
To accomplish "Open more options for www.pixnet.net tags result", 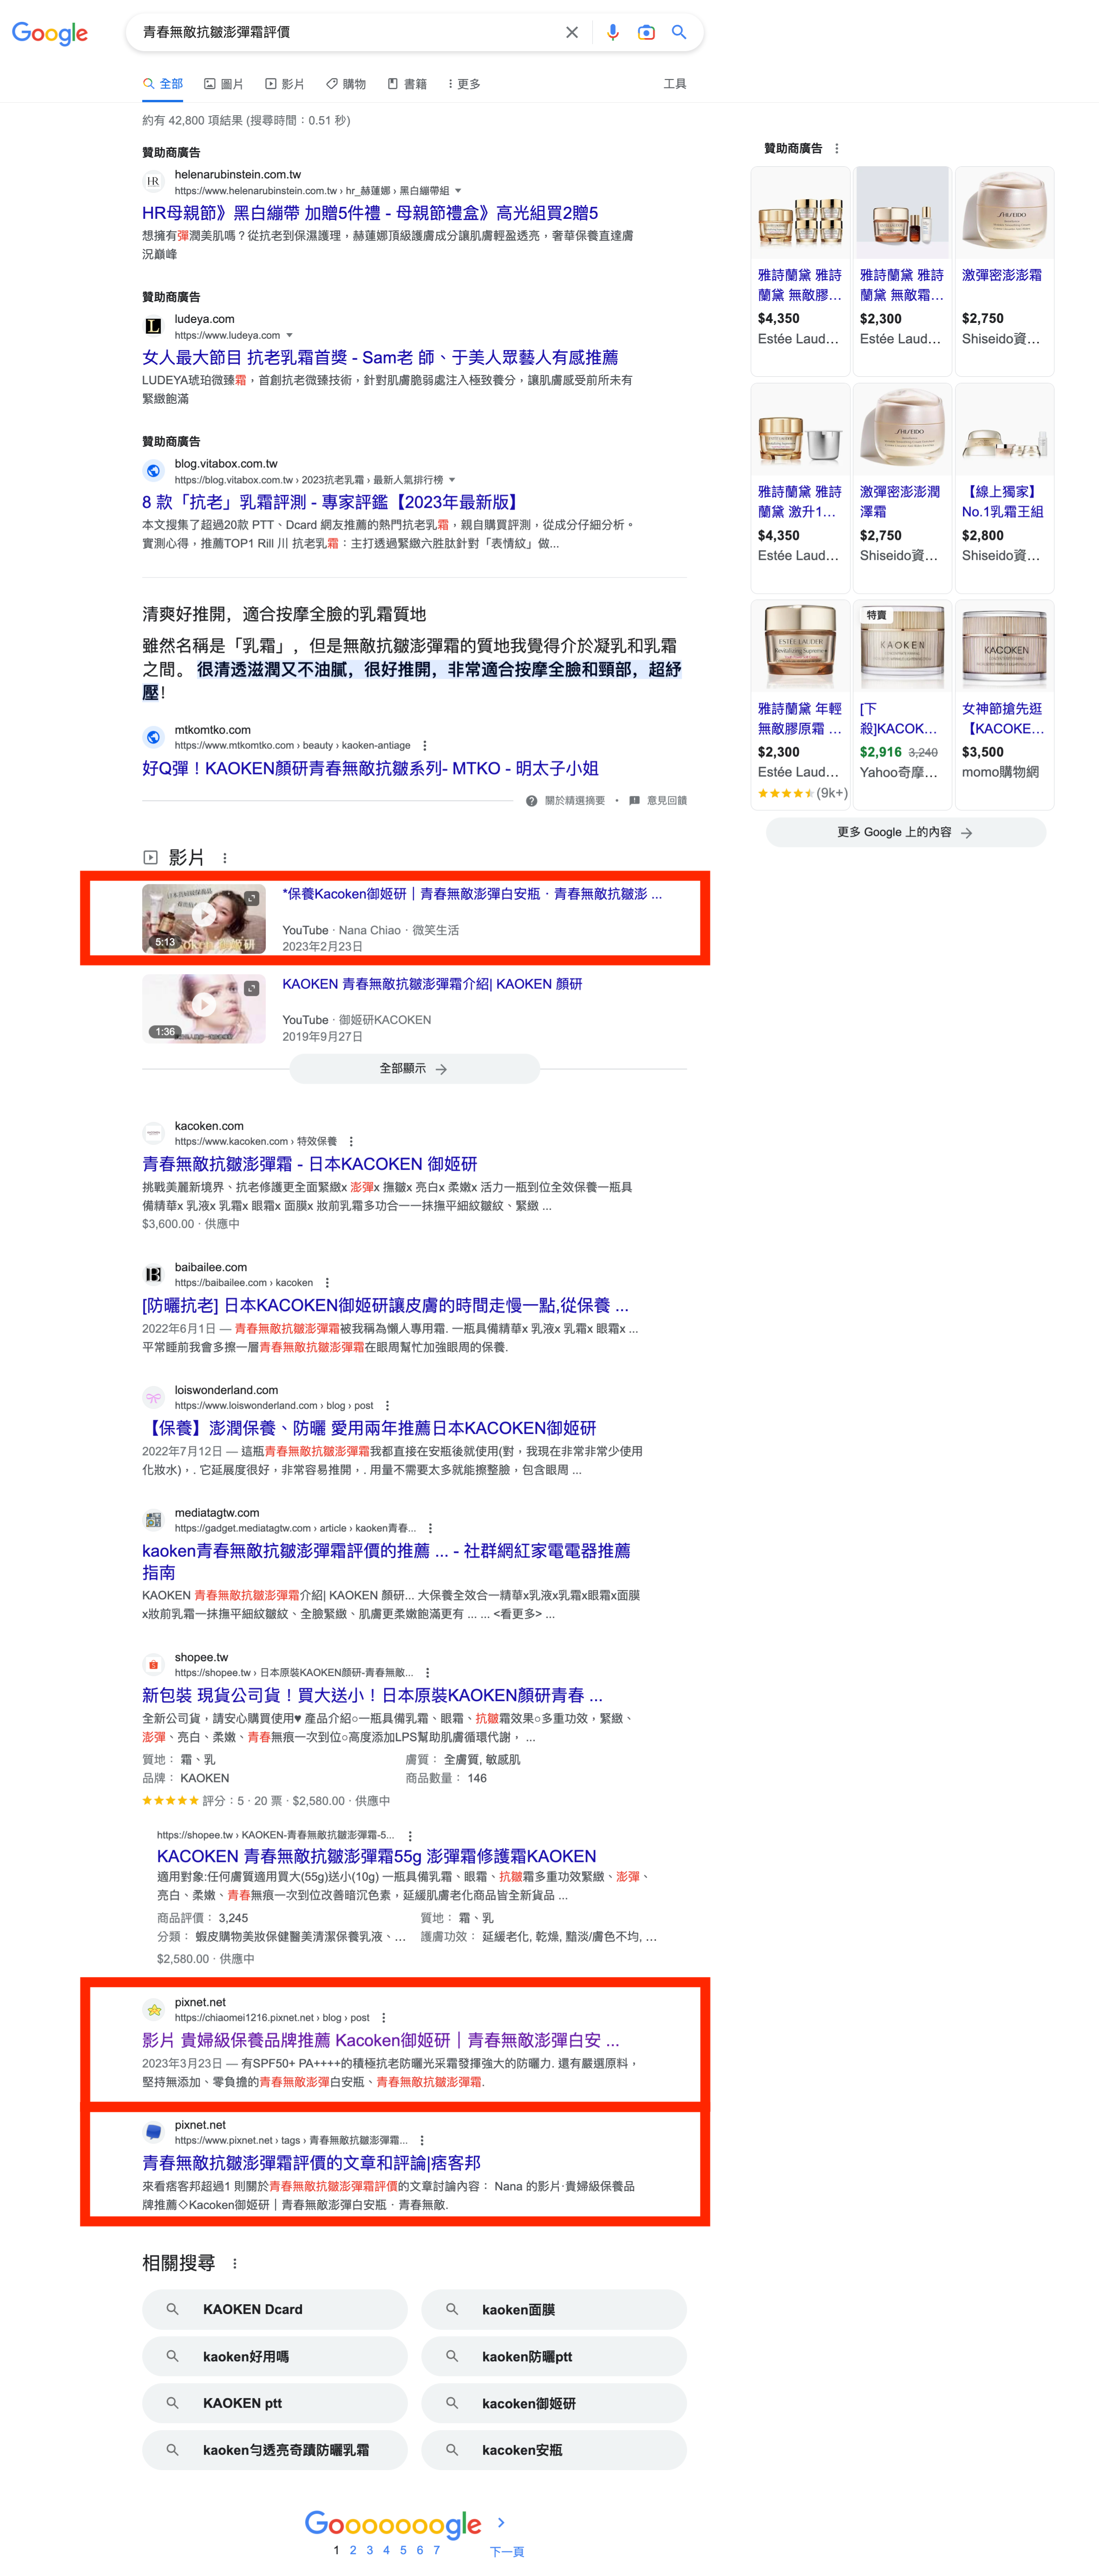I will pos(422,2140).
